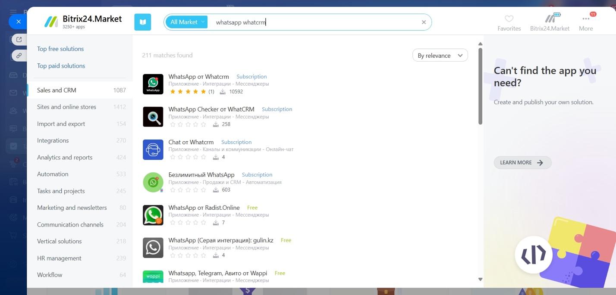
Task: Click the Wappi app icon
Action: click(153, 277)
